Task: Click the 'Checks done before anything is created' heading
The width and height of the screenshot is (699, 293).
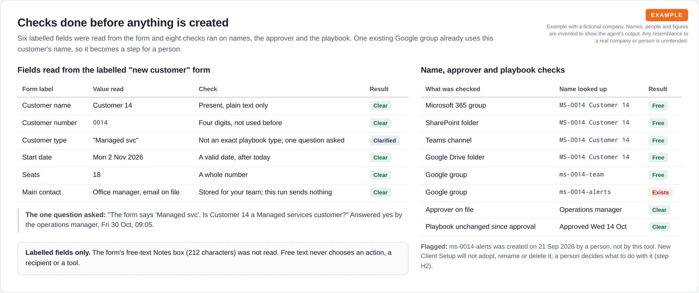Action: point(123,22)
